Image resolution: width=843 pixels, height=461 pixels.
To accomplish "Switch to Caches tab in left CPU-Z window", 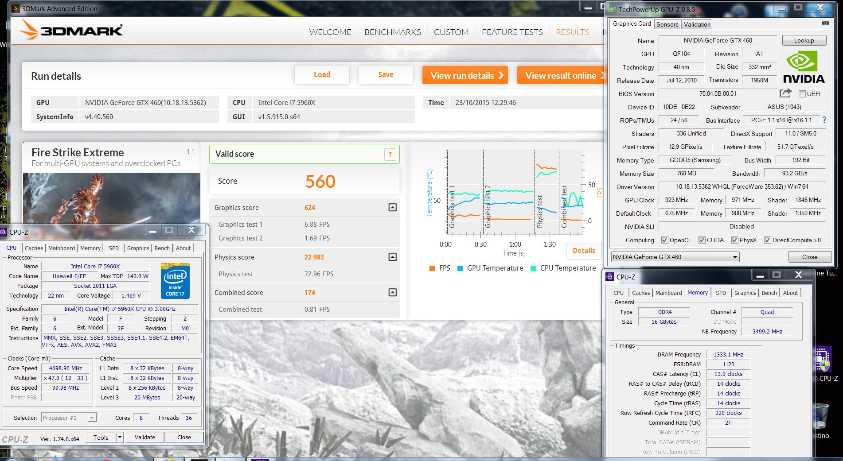I will (x=34, y=248).
